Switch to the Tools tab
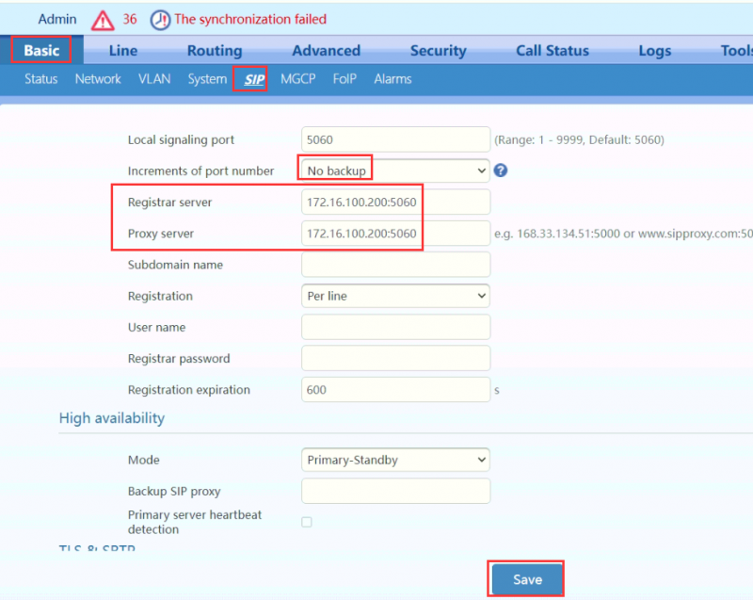 pyautogui.click(x=738, y=50)
